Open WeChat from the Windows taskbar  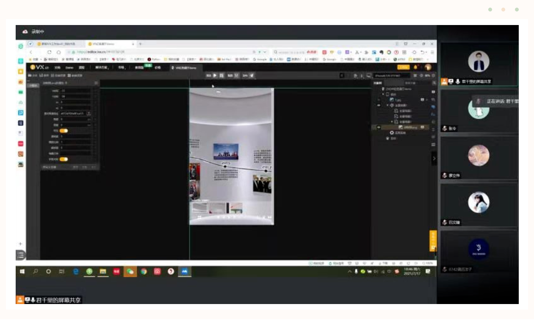tap(130, 271)
